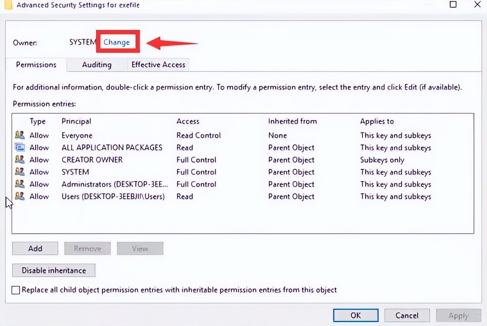Maximize the Advanced Security Settings window
Screen dimensions: 487x326
(x=453, y=5)
